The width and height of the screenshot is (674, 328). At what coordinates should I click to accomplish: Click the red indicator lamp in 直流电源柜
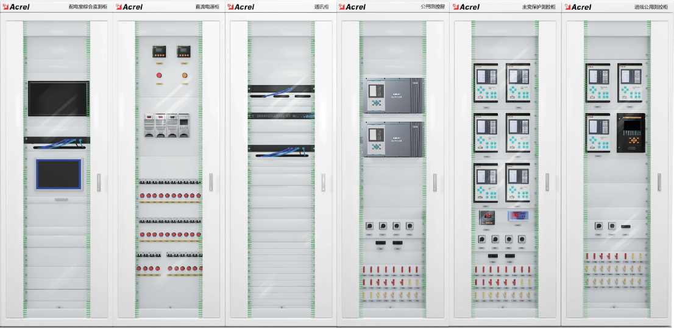coord(160,75)
